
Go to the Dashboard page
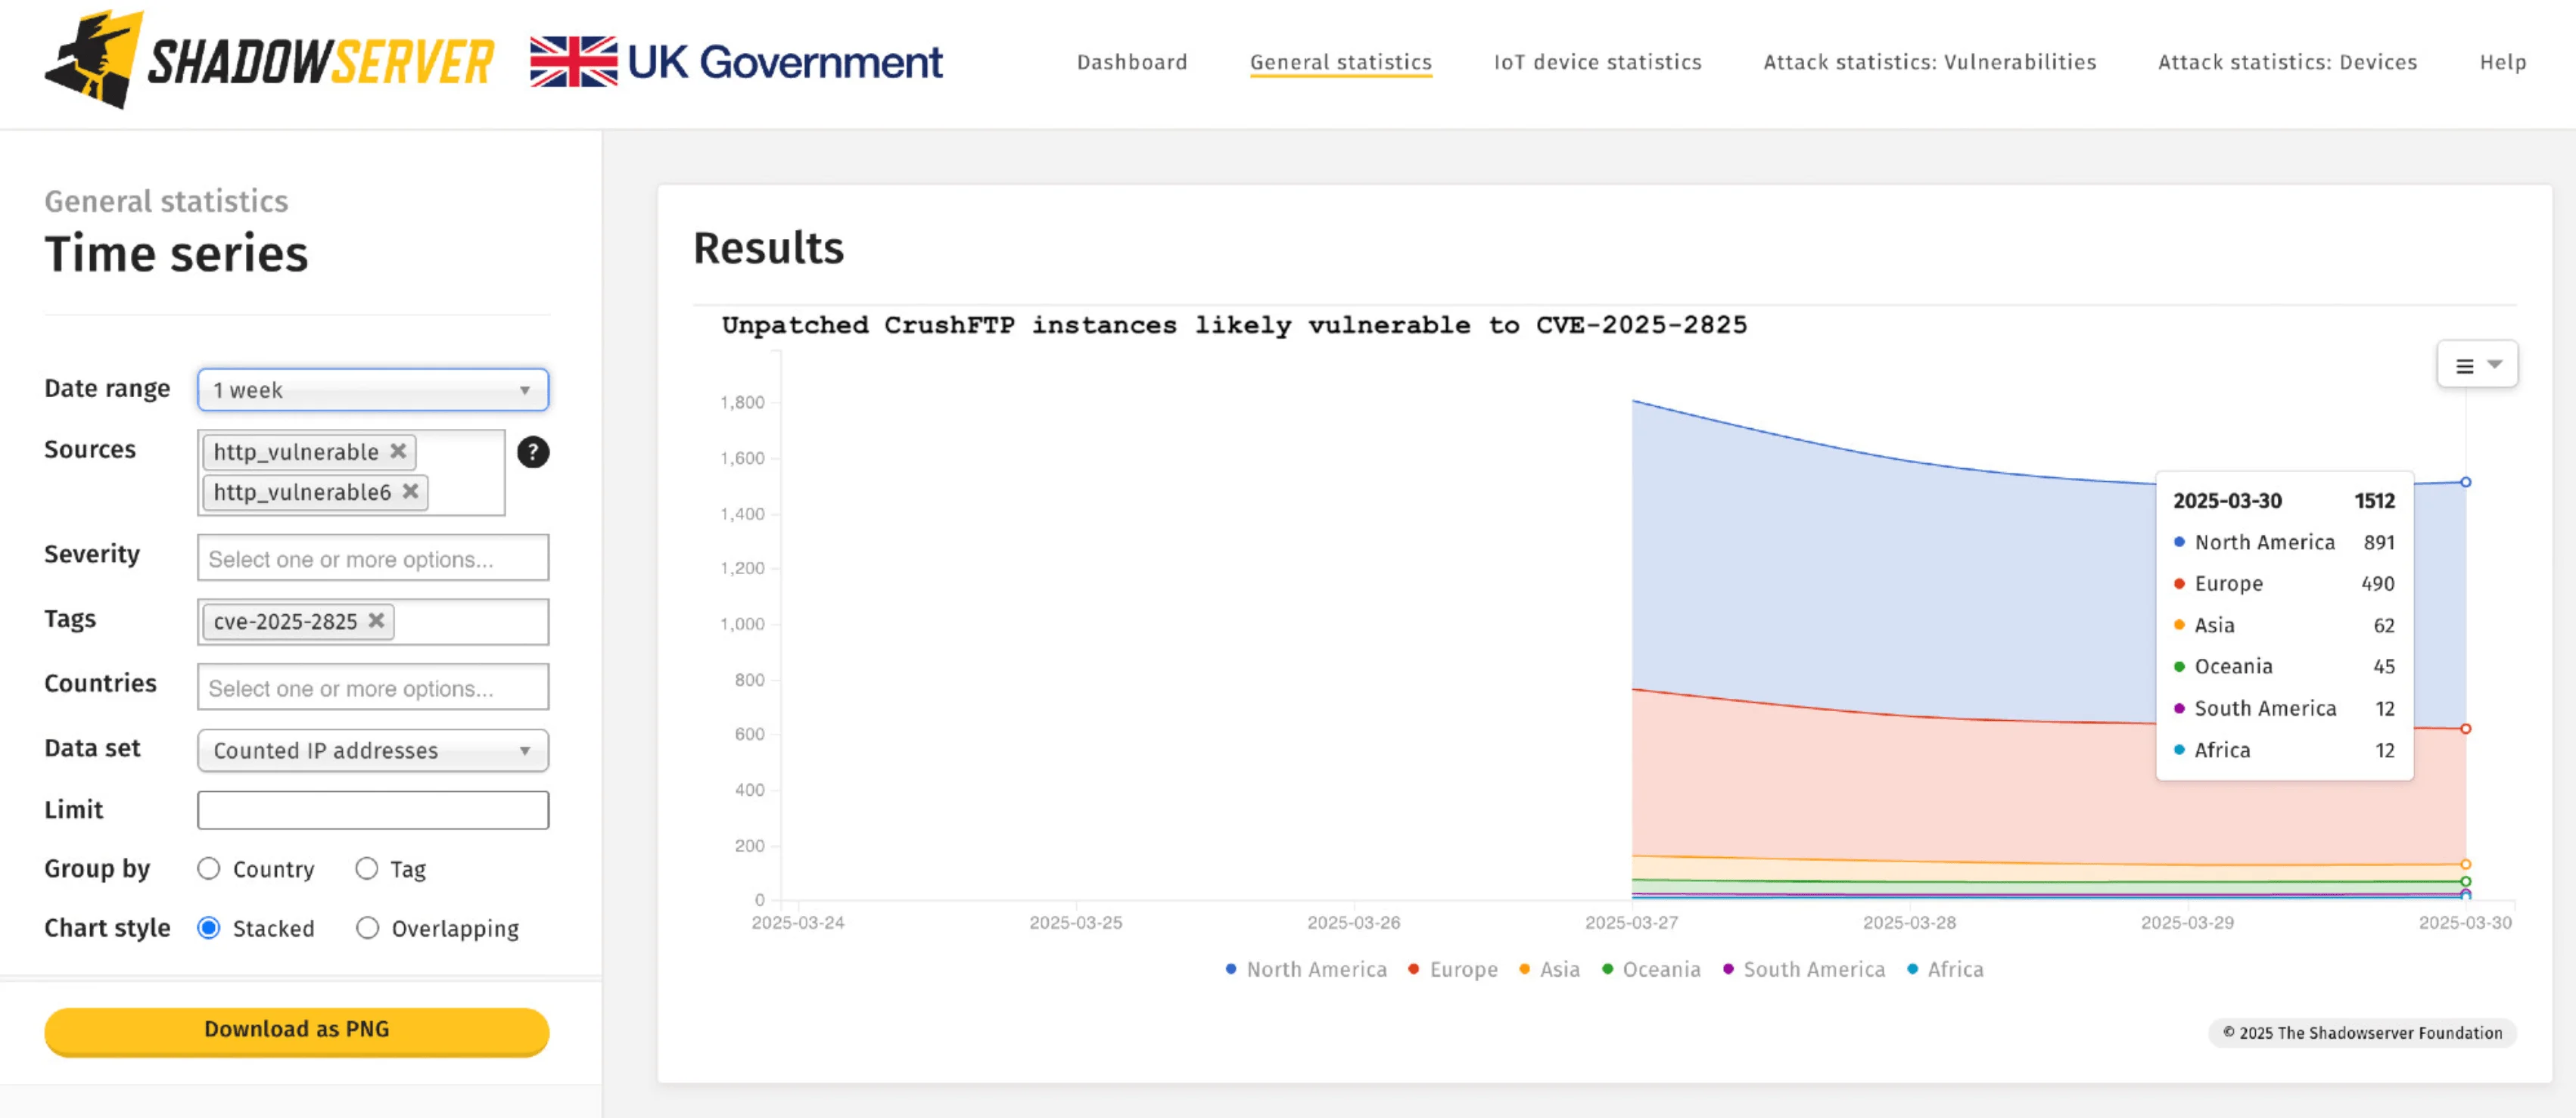[x=1132, y=62]
